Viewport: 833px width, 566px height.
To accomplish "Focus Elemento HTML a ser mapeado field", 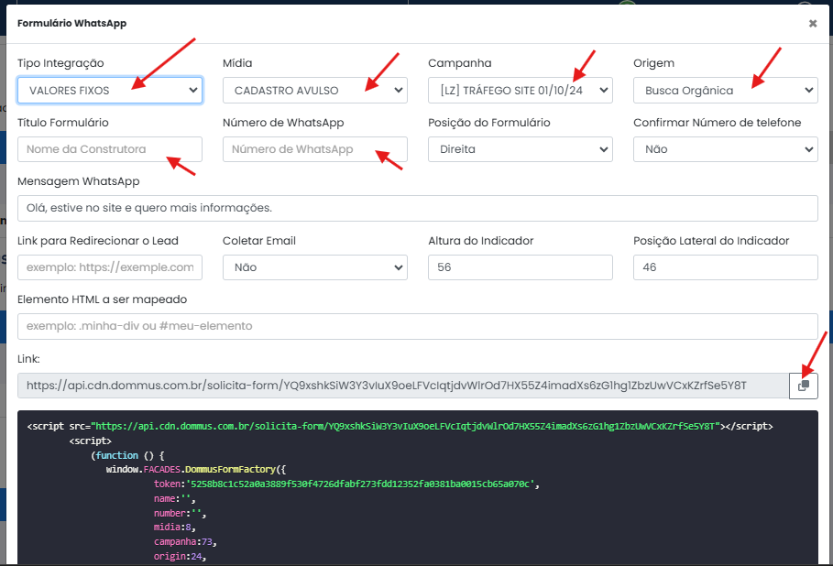I will [x=418, y=326].
